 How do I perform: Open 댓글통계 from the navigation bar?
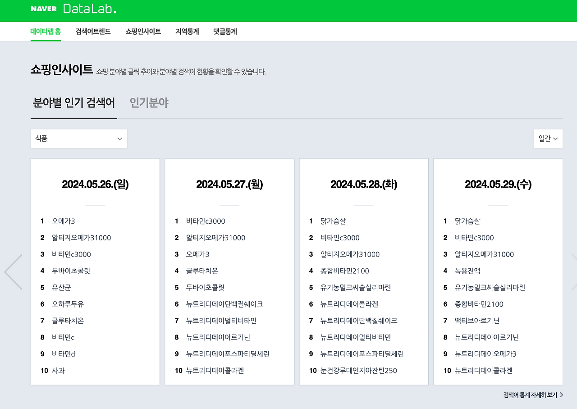coord(224,31)
